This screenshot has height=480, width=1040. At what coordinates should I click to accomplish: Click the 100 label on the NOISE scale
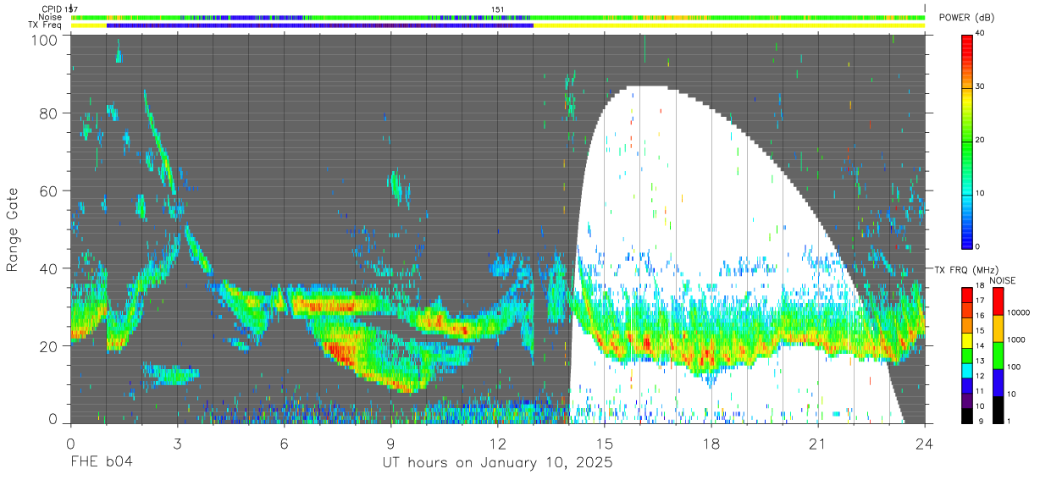tap(1015, 367)
